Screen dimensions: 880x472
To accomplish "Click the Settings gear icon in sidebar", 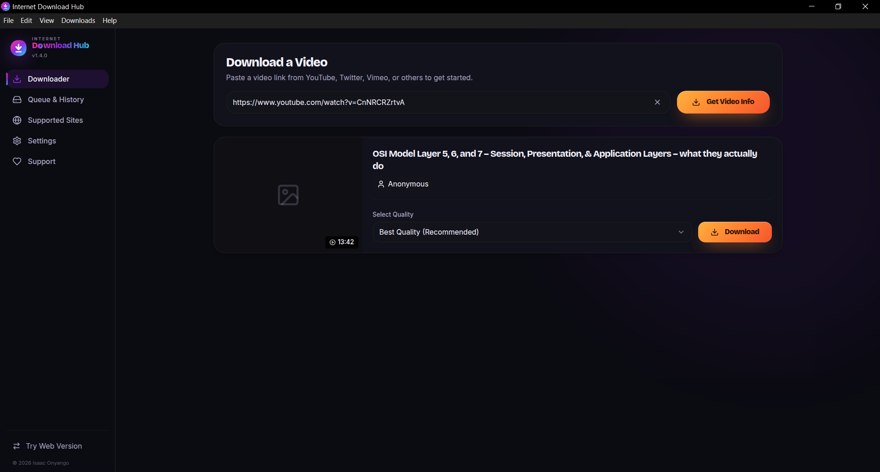I will point(17,141).
